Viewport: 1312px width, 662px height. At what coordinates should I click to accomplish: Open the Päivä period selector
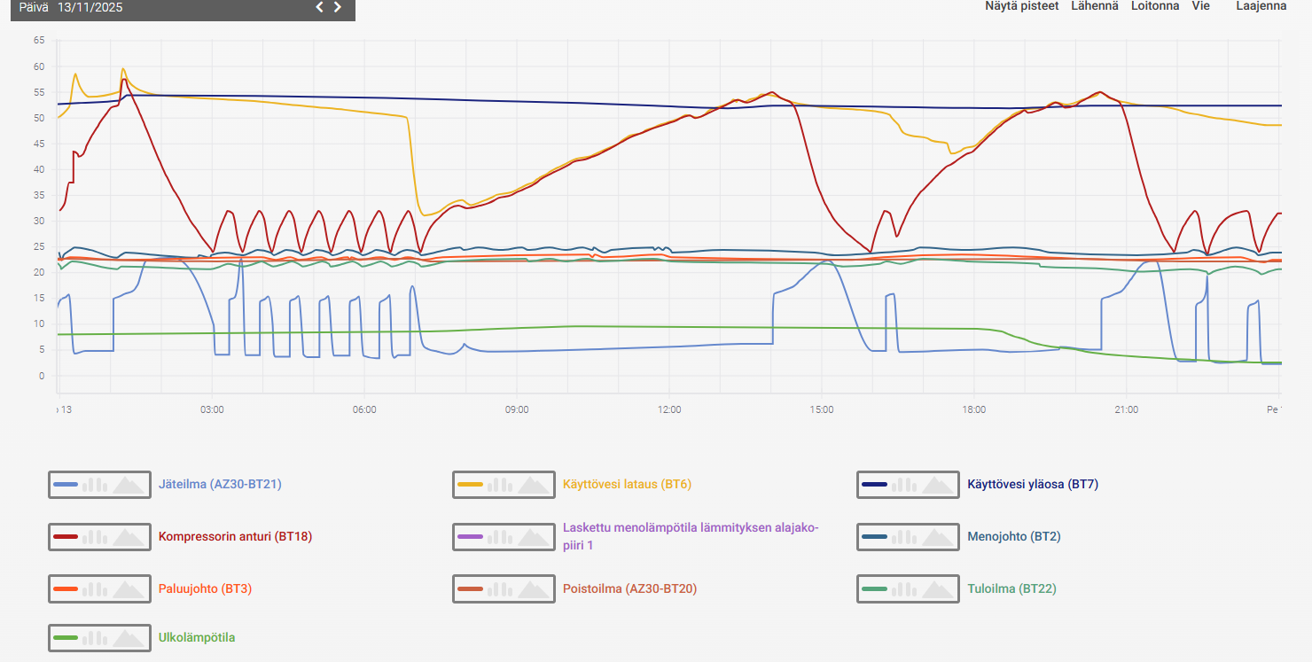pos(33,7)
